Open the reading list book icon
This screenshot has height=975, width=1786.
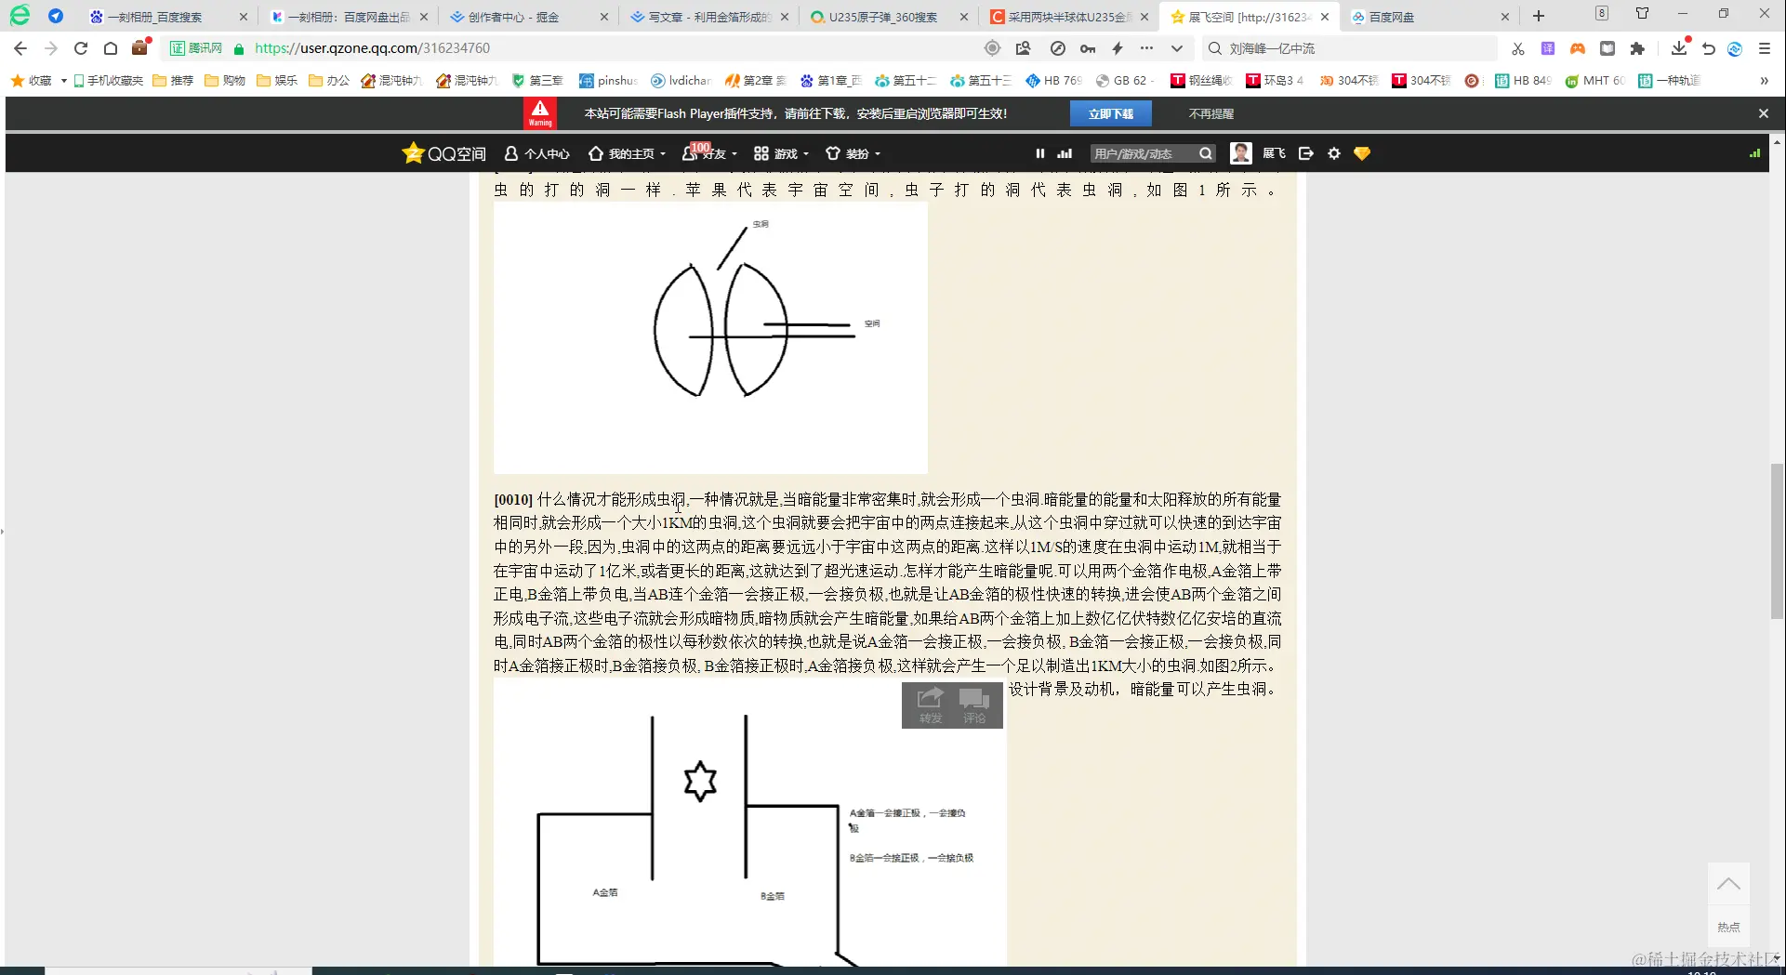[x=1607, y=47]
